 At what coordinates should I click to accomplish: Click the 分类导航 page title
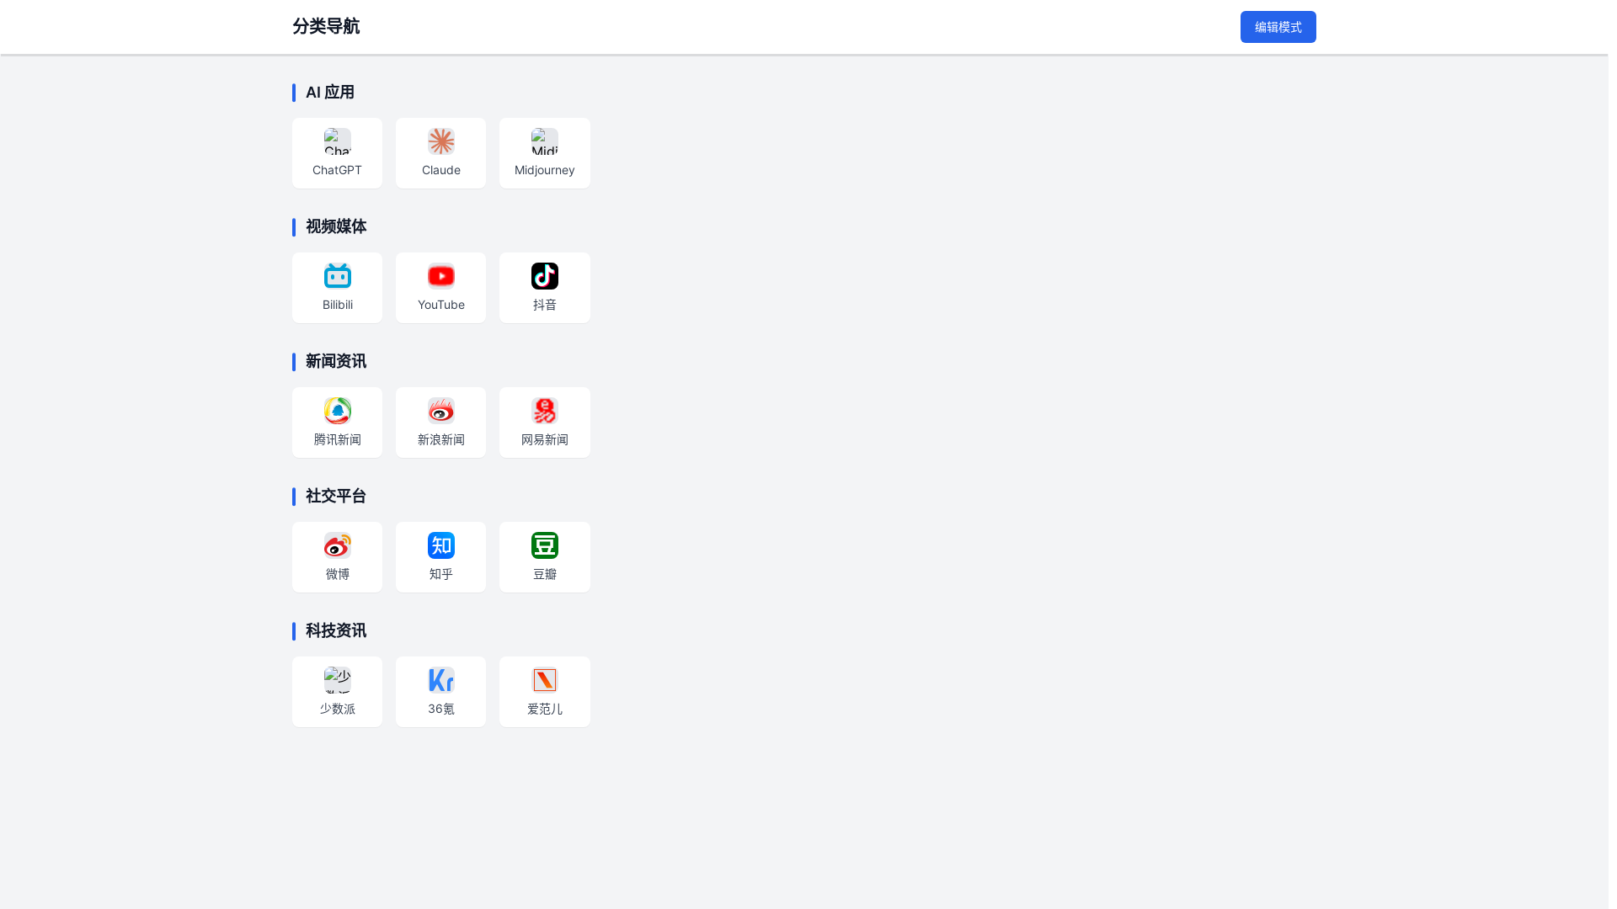click(326, 26)
